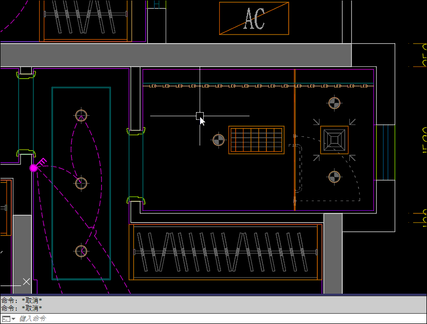Open the command line recent commands dropdown arrow

pos(13,319)
